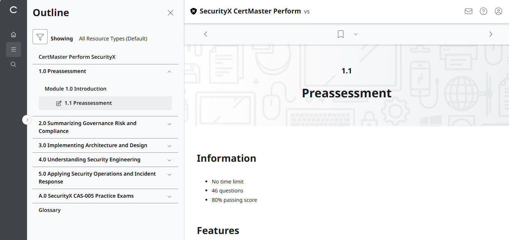The width and height of the screenshot is (509, 240).
Task: Click the CompTIA logo in the top-left corner
Action: (13, 10)
